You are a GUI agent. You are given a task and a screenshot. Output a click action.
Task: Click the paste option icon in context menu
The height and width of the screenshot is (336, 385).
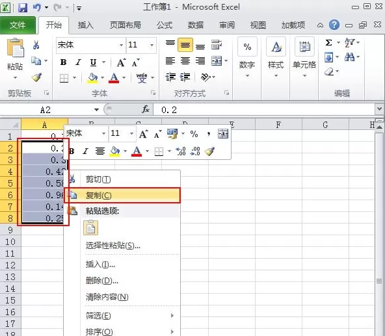coord(91,227)
